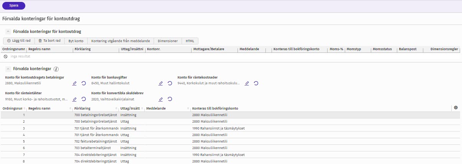Click Lägg till rad button
462x164 pixels.
[x=19, y=41]
